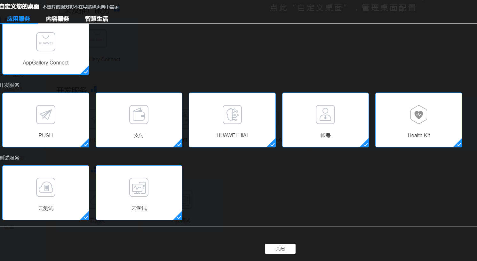Click the 帐号 label text

325,135
